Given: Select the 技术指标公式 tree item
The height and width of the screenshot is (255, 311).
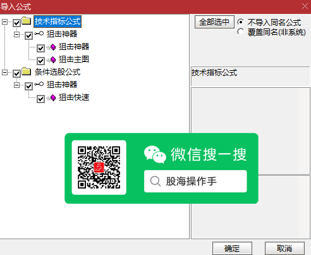Looking at the screenshot, I should (x=58, y=22).
